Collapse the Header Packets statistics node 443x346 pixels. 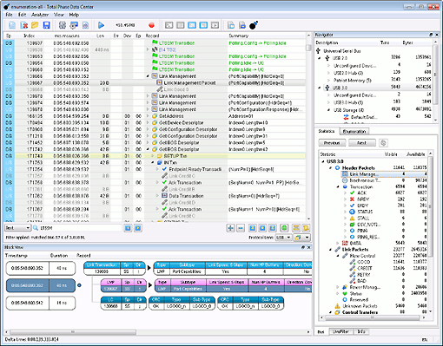331,168
